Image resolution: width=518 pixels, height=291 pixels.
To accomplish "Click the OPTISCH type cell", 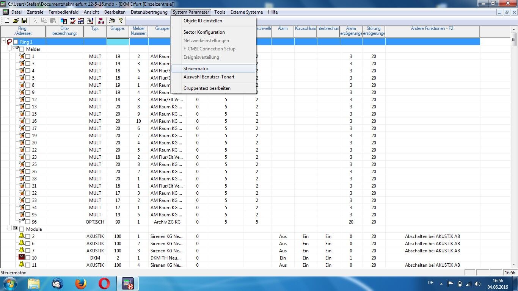I will (x=95, y=222).
